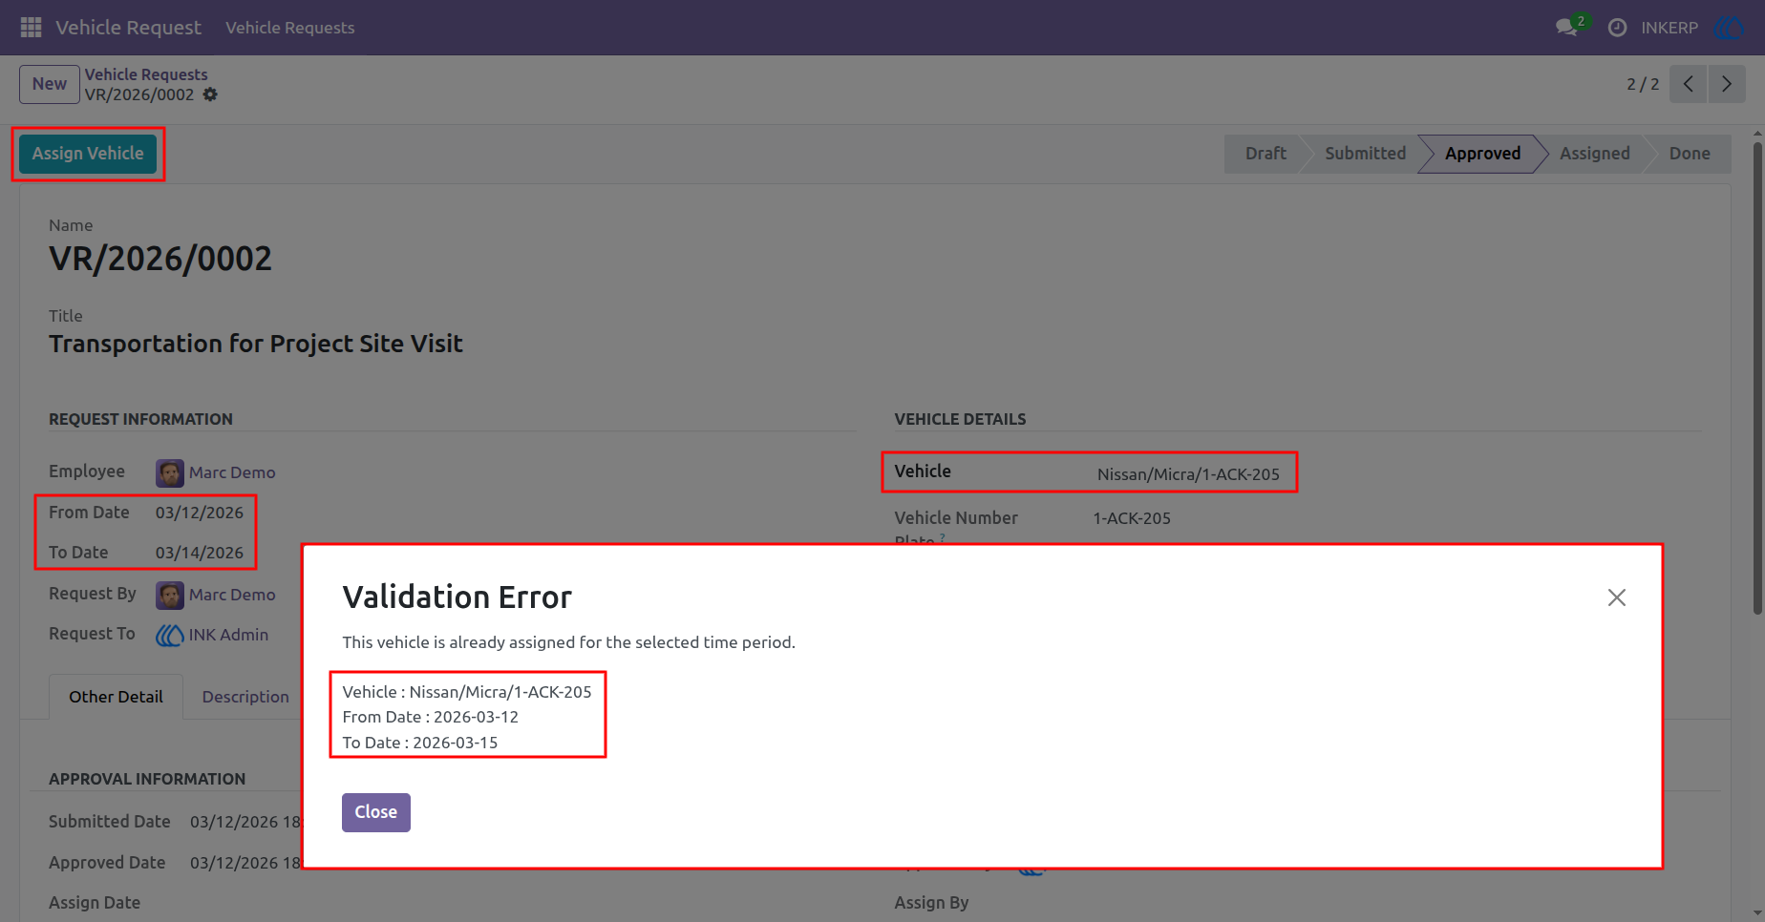Click the Validation Error heading
This screenshot has height=922, width=1765.
coord(457,597)
